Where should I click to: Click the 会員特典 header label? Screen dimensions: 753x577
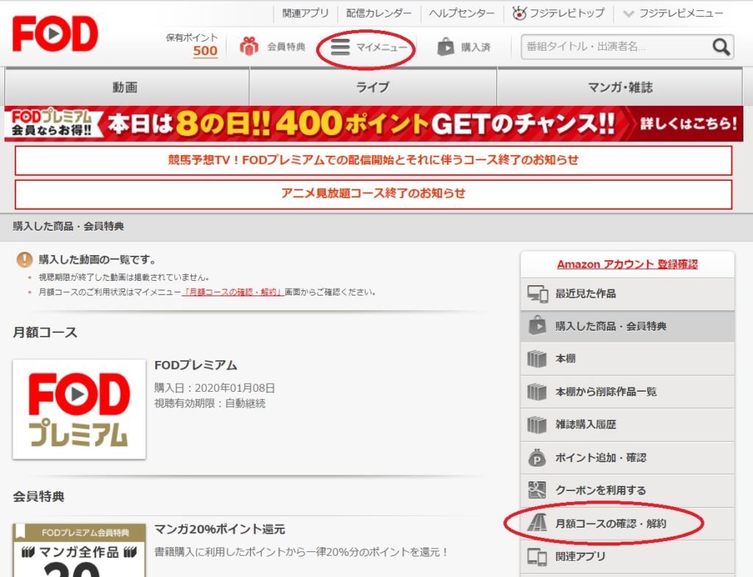point(286,47)
